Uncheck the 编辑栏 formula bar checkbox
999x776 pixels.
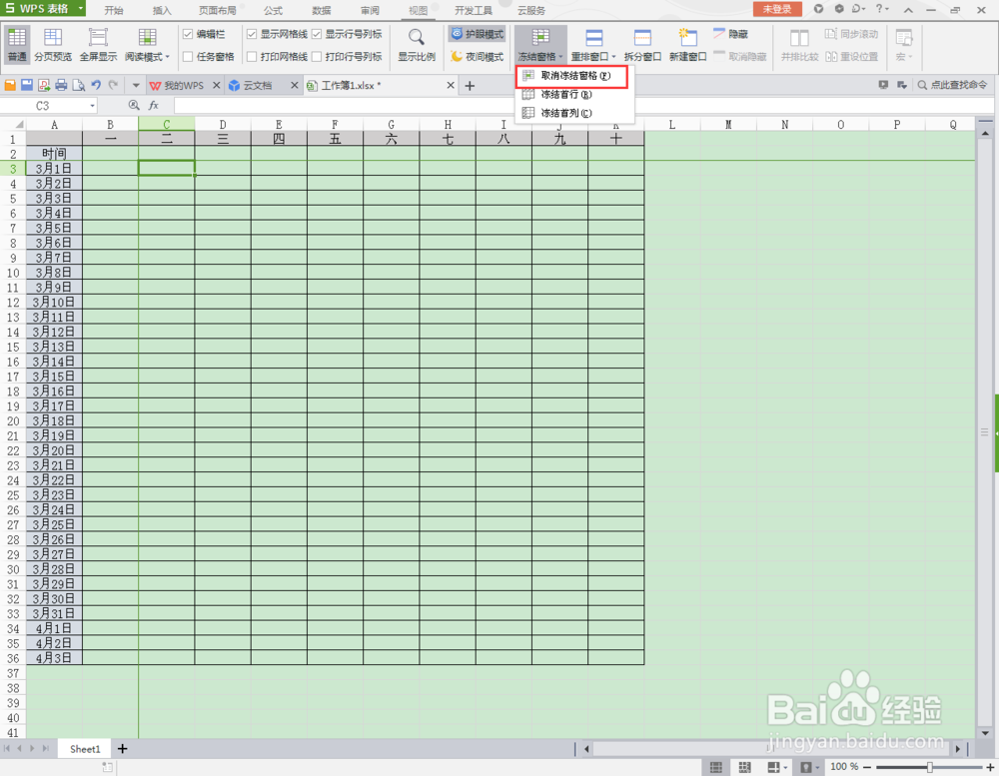click(x=188, y=34)
